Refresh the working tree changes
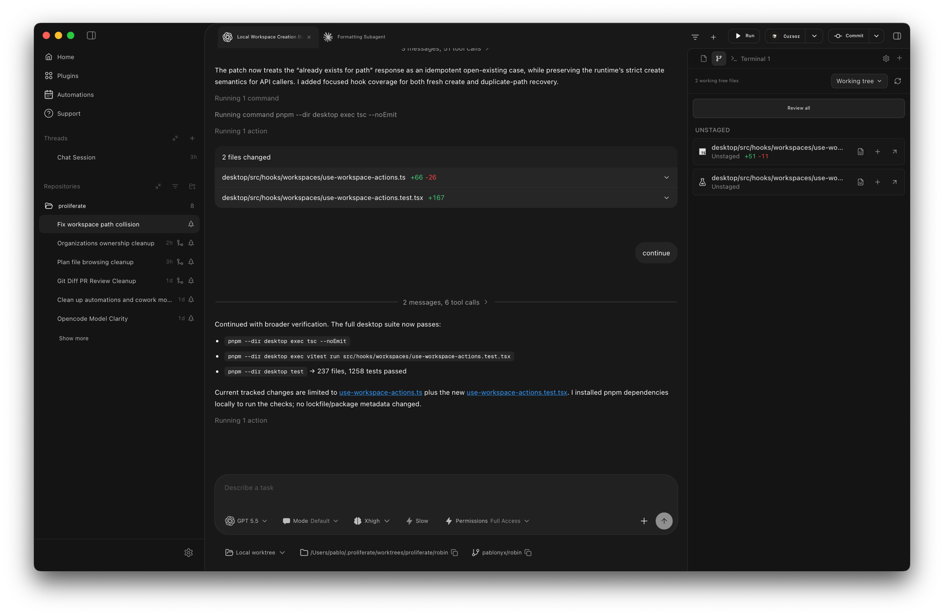The height and width of the screenshot is (616, 944). (x=898, y=81)
